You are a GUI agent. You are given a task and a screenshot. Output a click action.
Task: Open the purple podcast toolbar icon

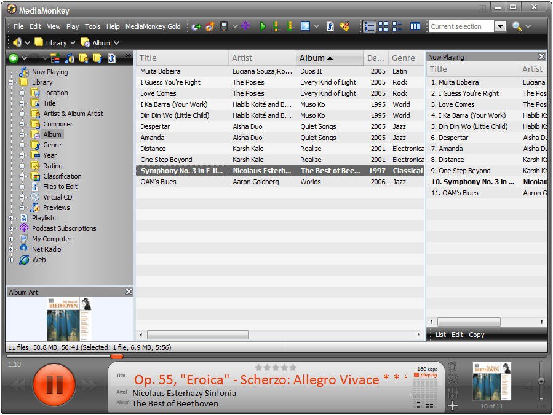pyautogui.click(x=245, y=26)
